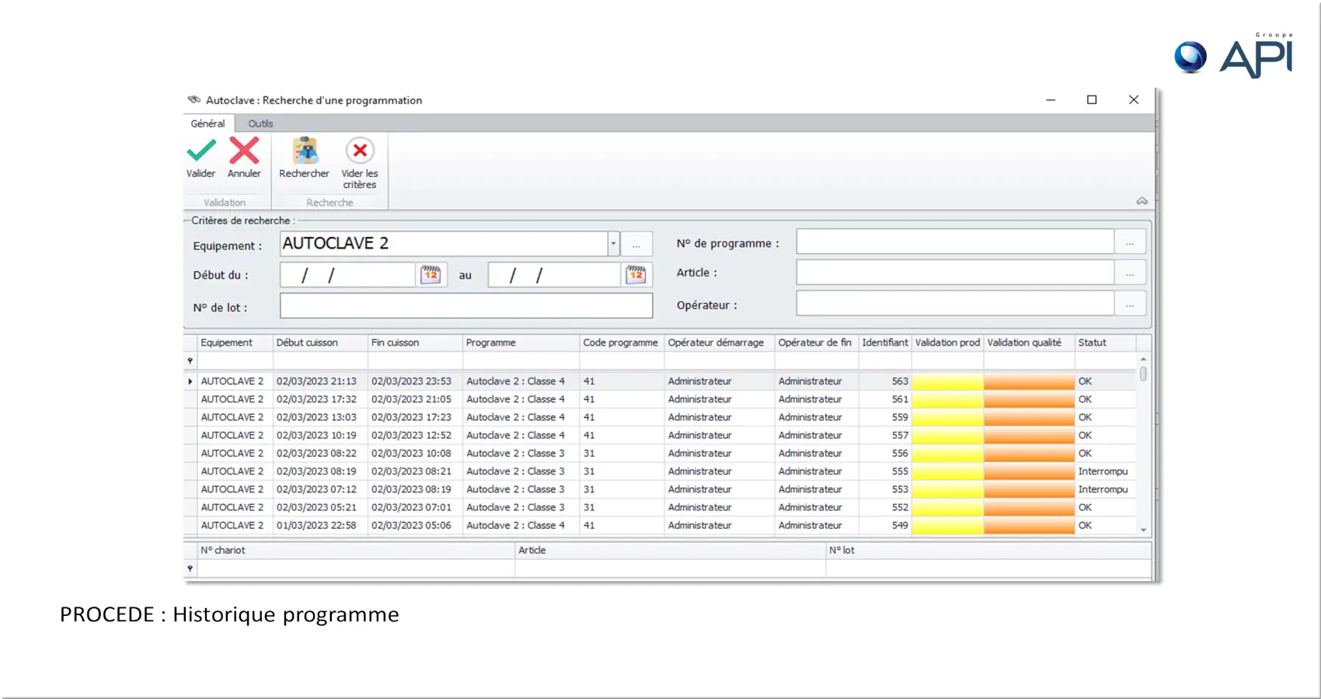This screenshot has height=699, width=1321.
Task: Click the browse button for N° de programme
Action: (1130, 242)
